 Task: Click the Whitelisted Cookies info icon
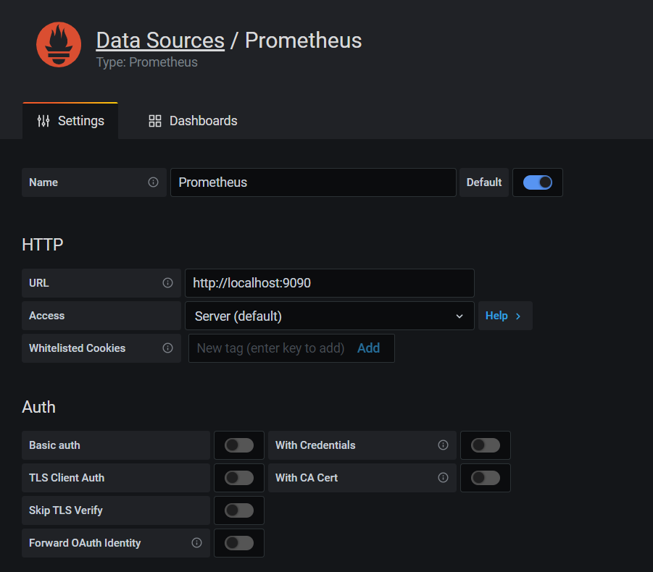click(167, 348)
